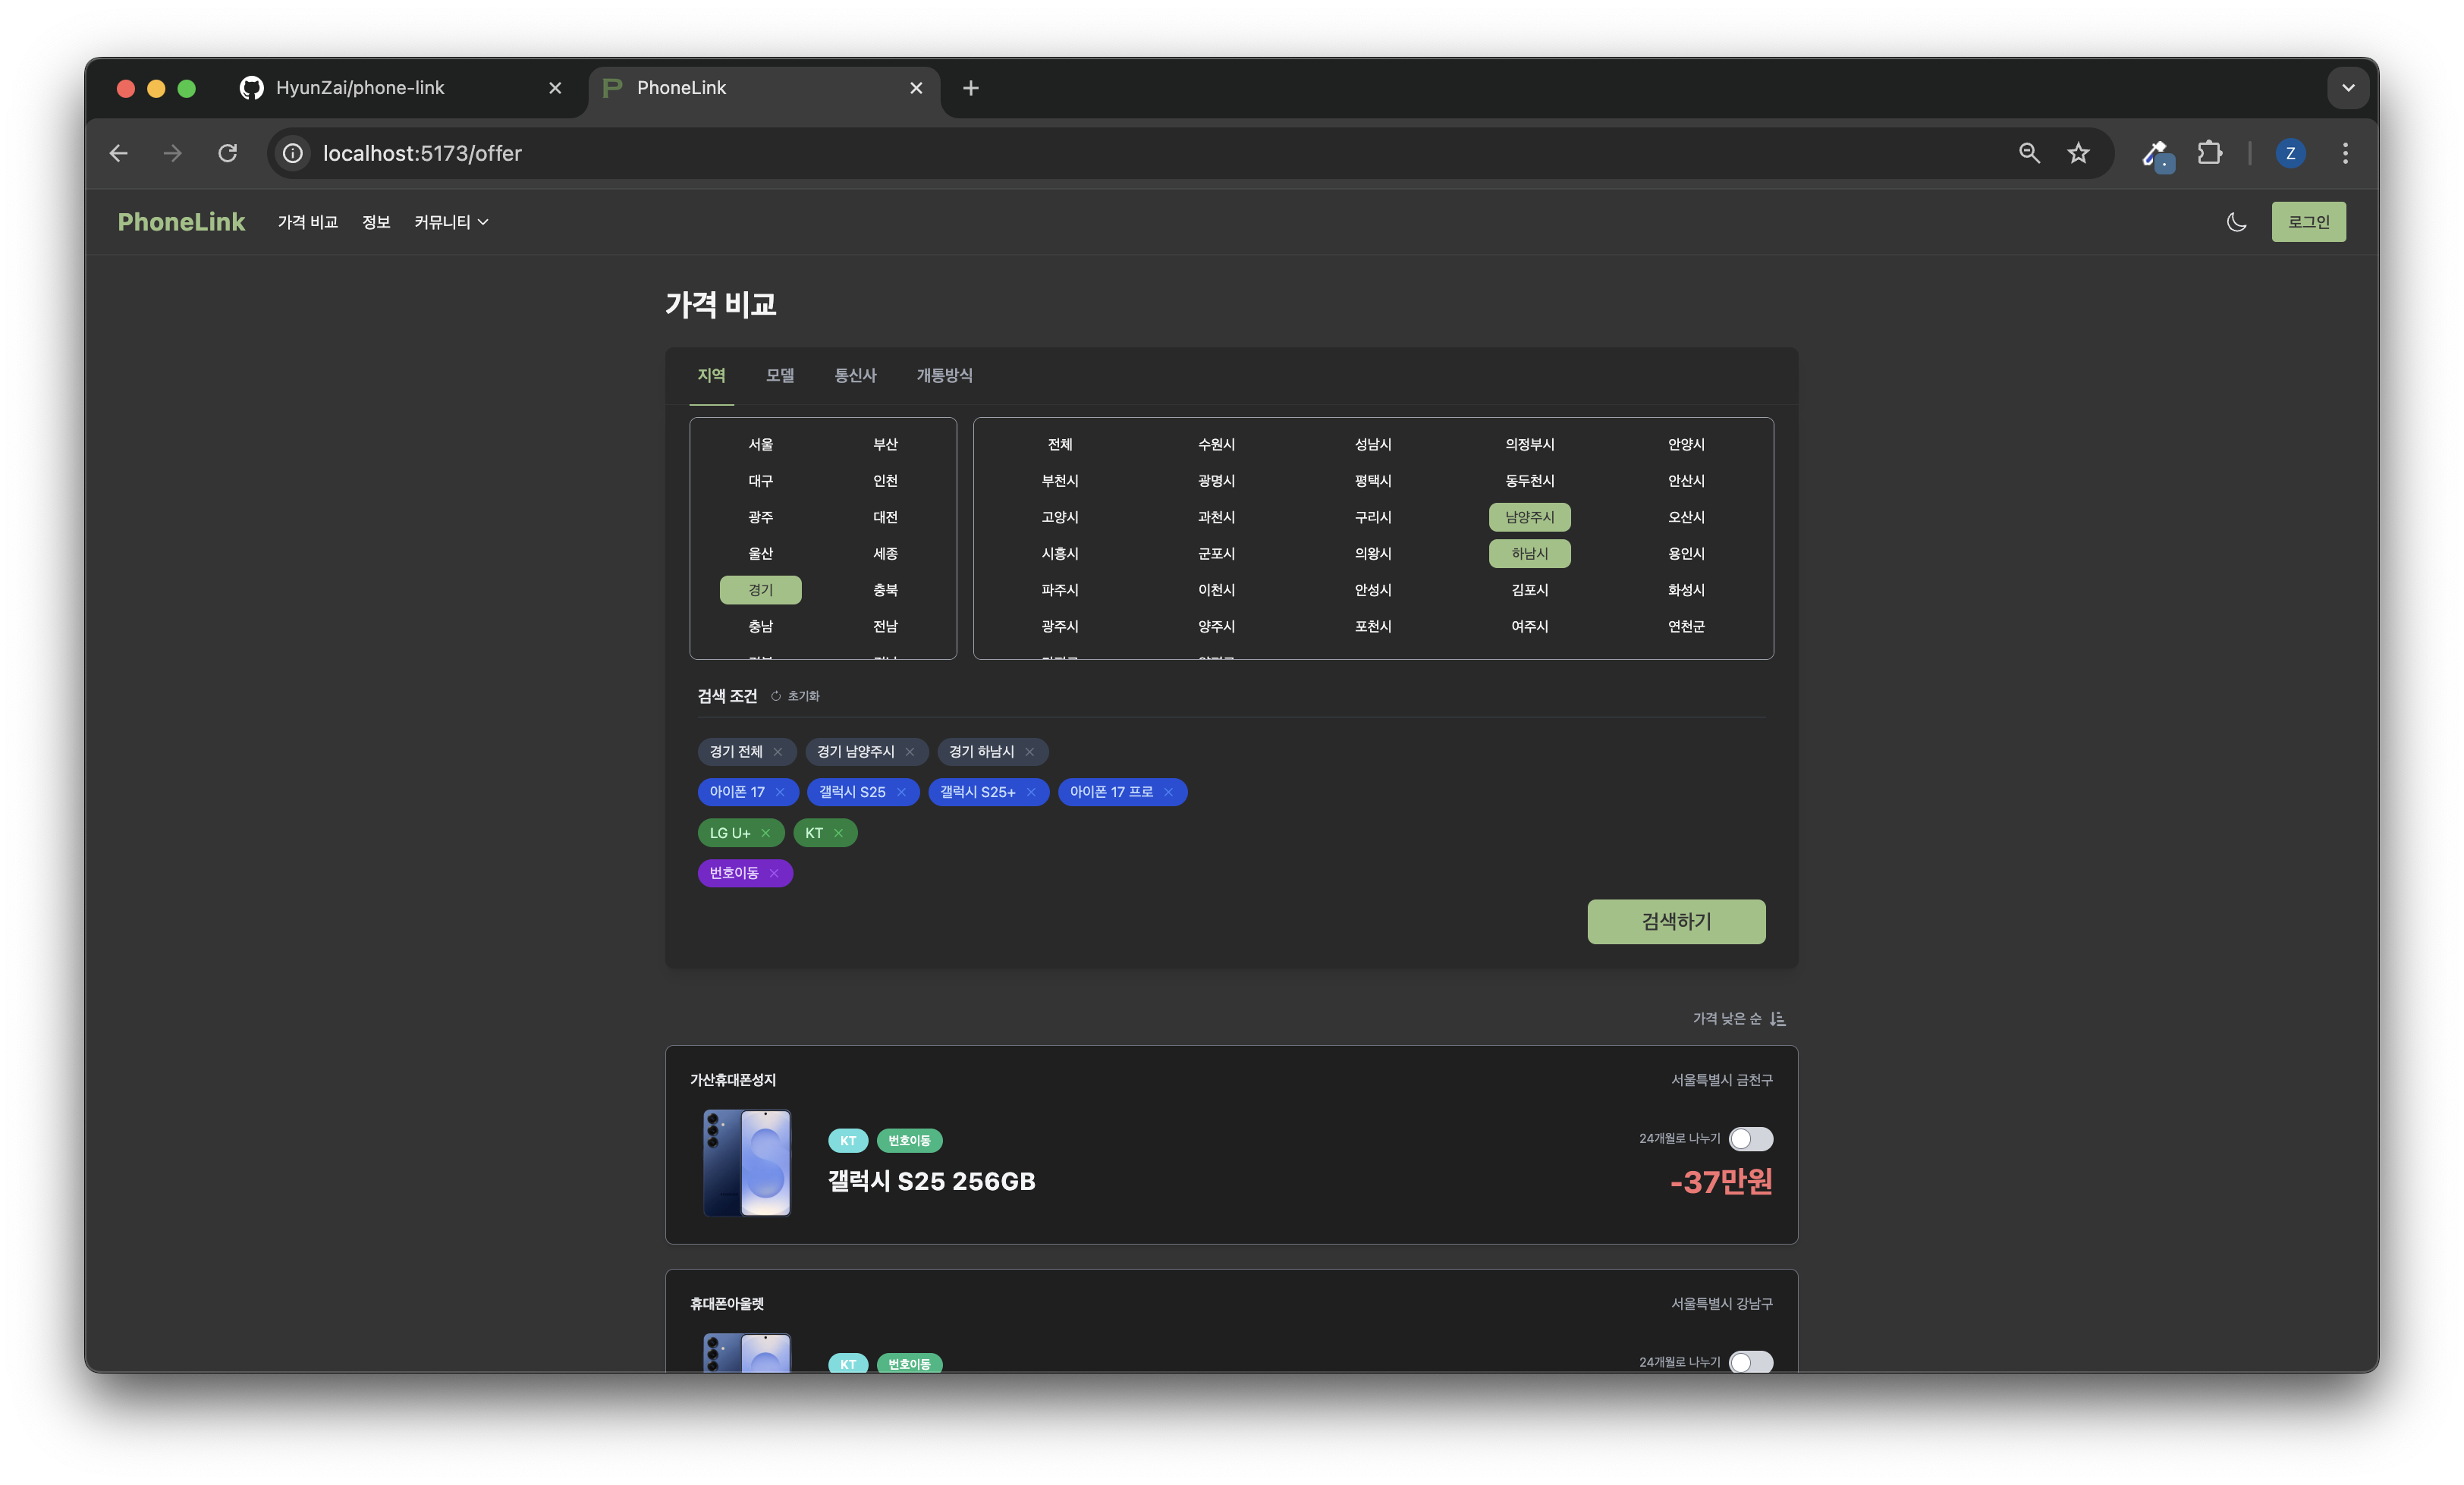
Task: Expand the 커뮤니티 dropdown menu
Action: pos(451,222)
